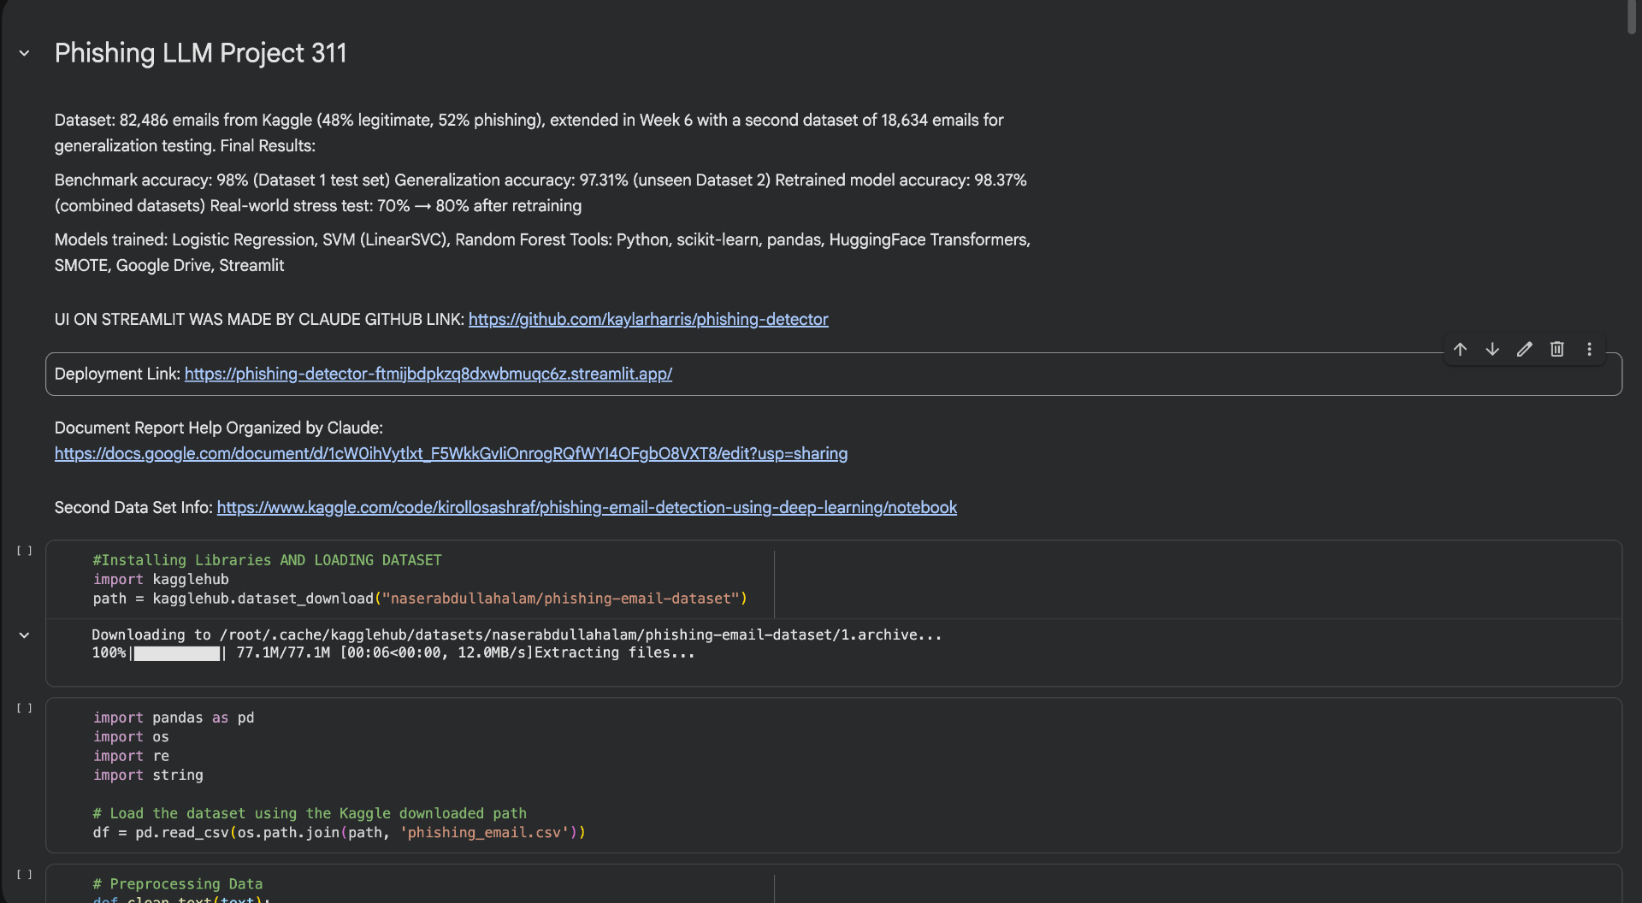Click the Phishing LLM Project 311 heading
The width and height of the screenshot is (1642, 903).
click(201, 53)
